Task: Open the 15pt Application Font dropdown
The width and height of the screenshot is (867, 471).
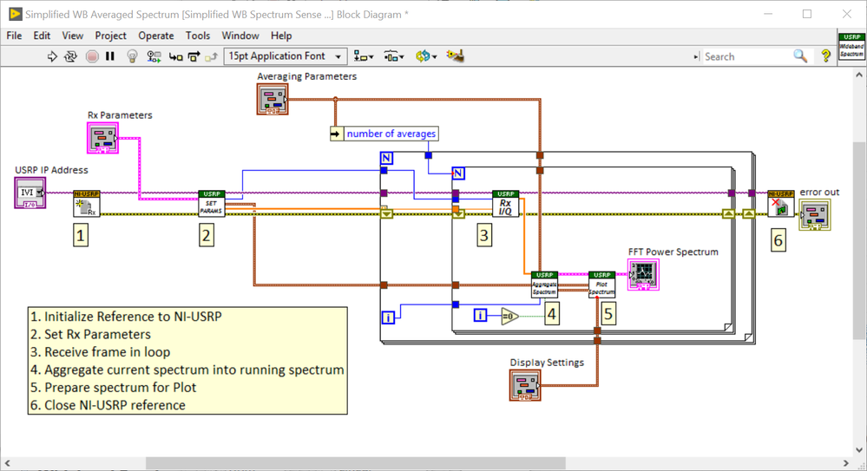Action: pyautogui.click(x=286, y=56)
